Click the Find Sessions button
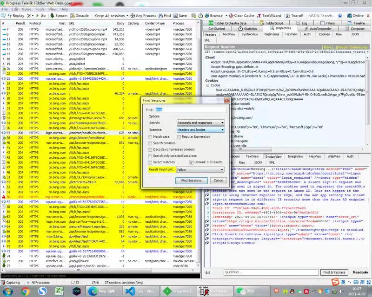 coord(191,181)
